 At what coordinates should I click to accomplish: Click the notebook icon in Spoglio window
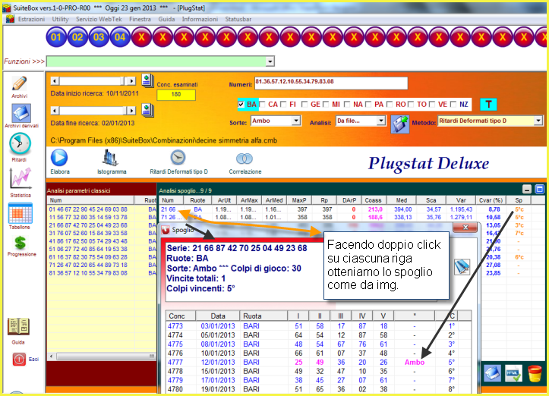[x=462, y=267]
